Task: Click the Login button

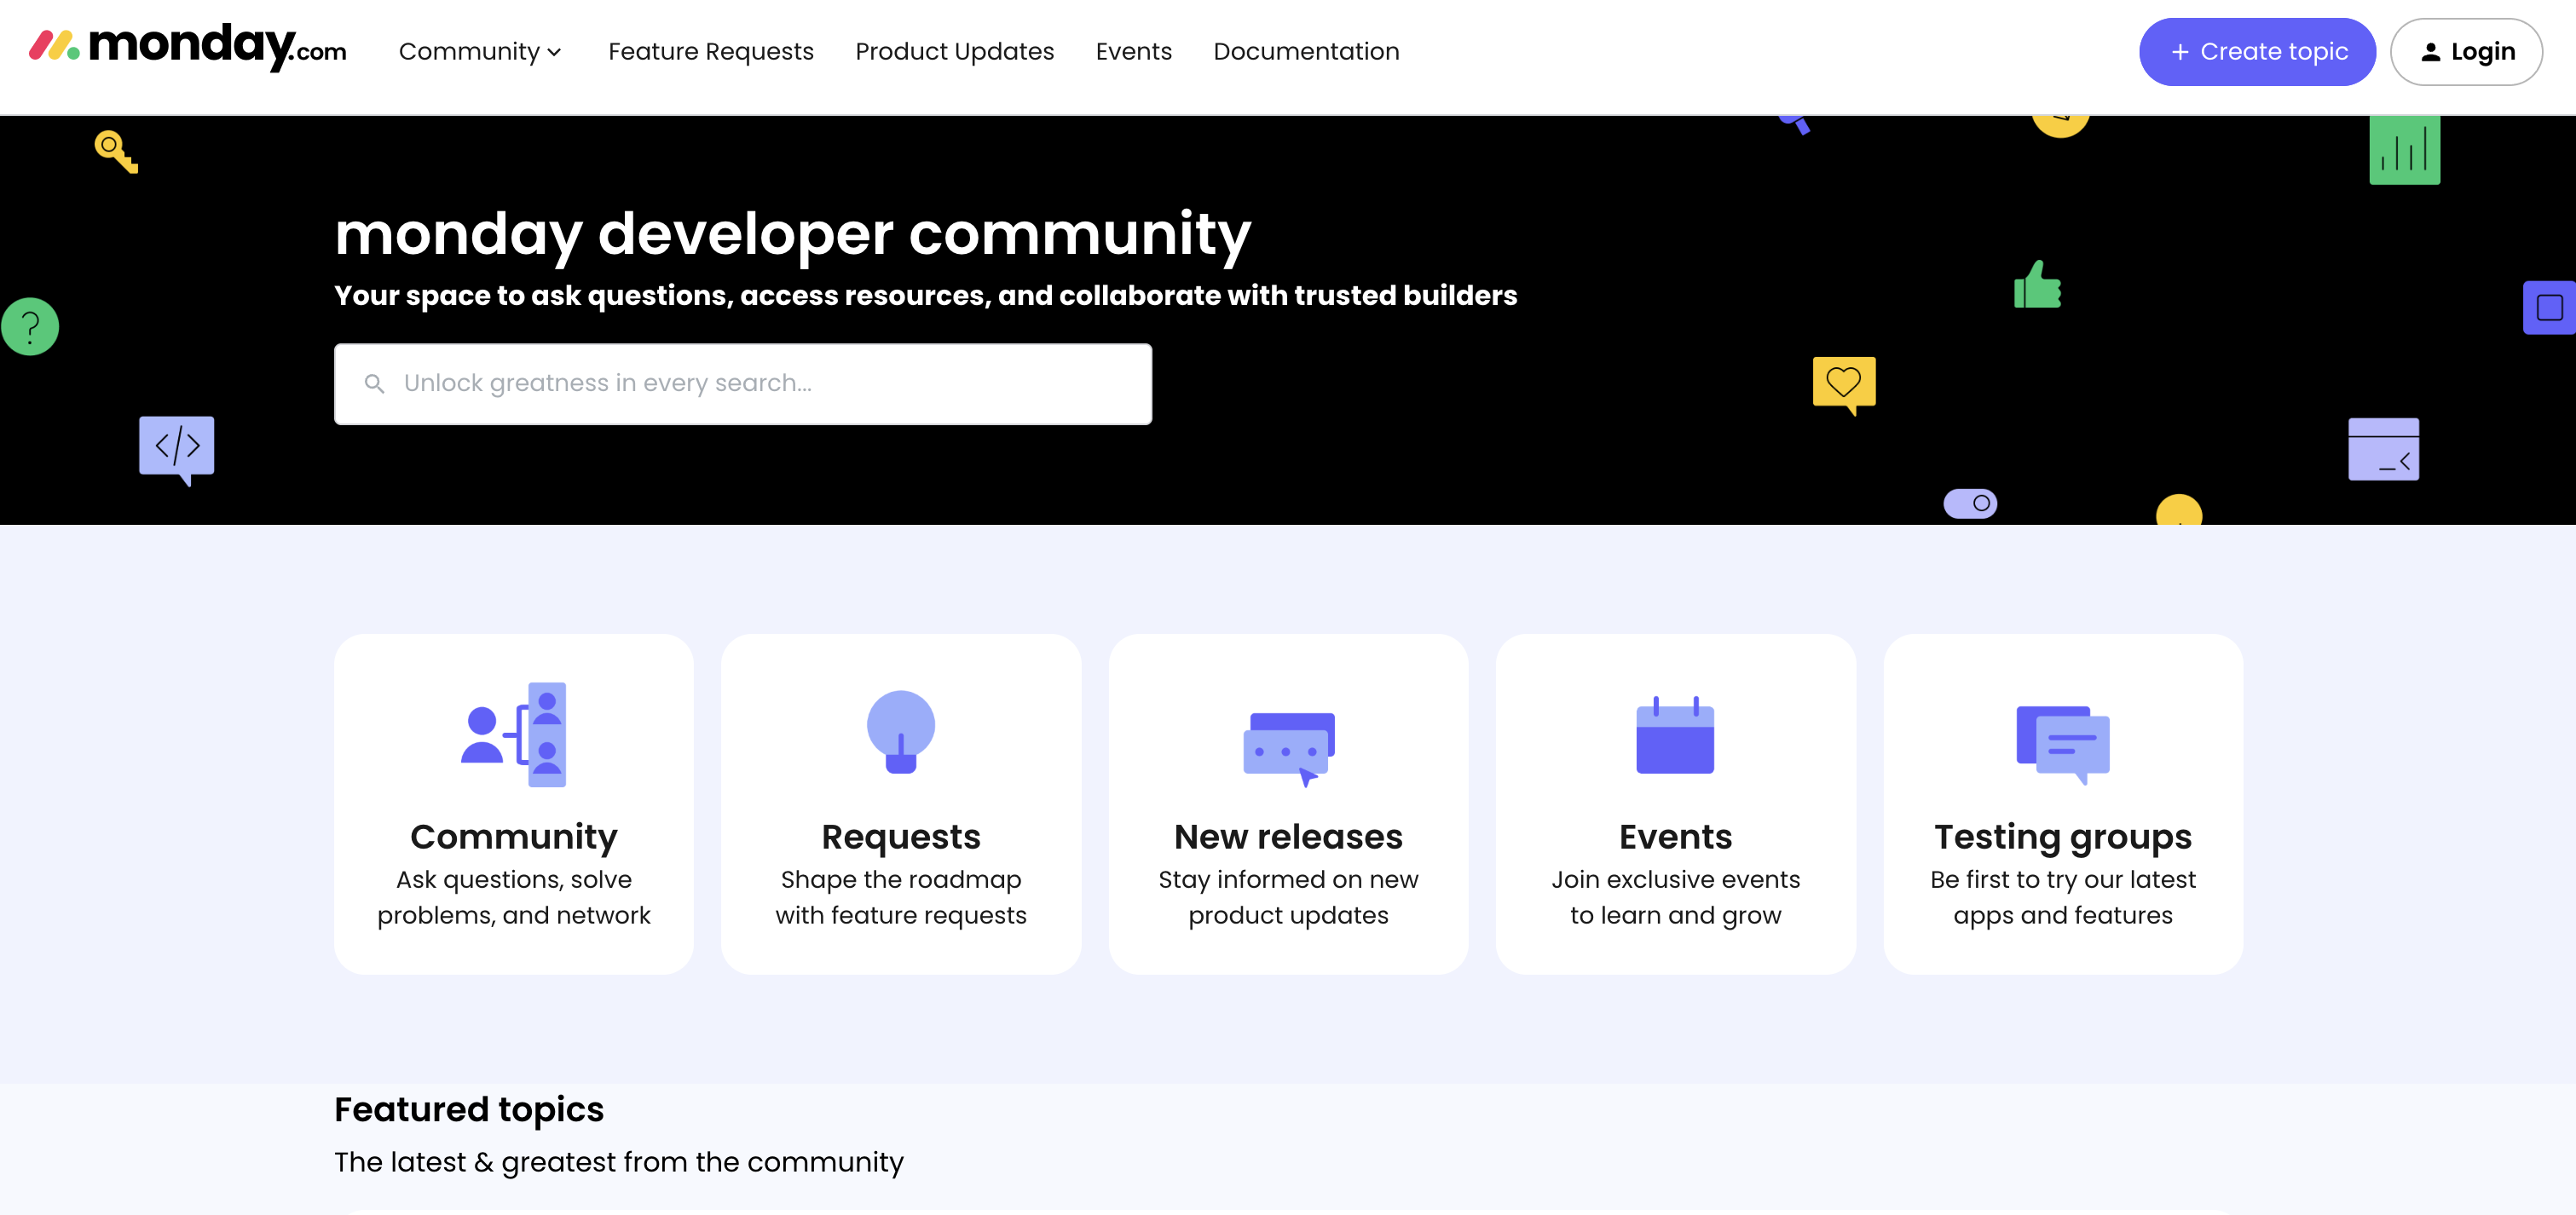Action: [2466, 52]
